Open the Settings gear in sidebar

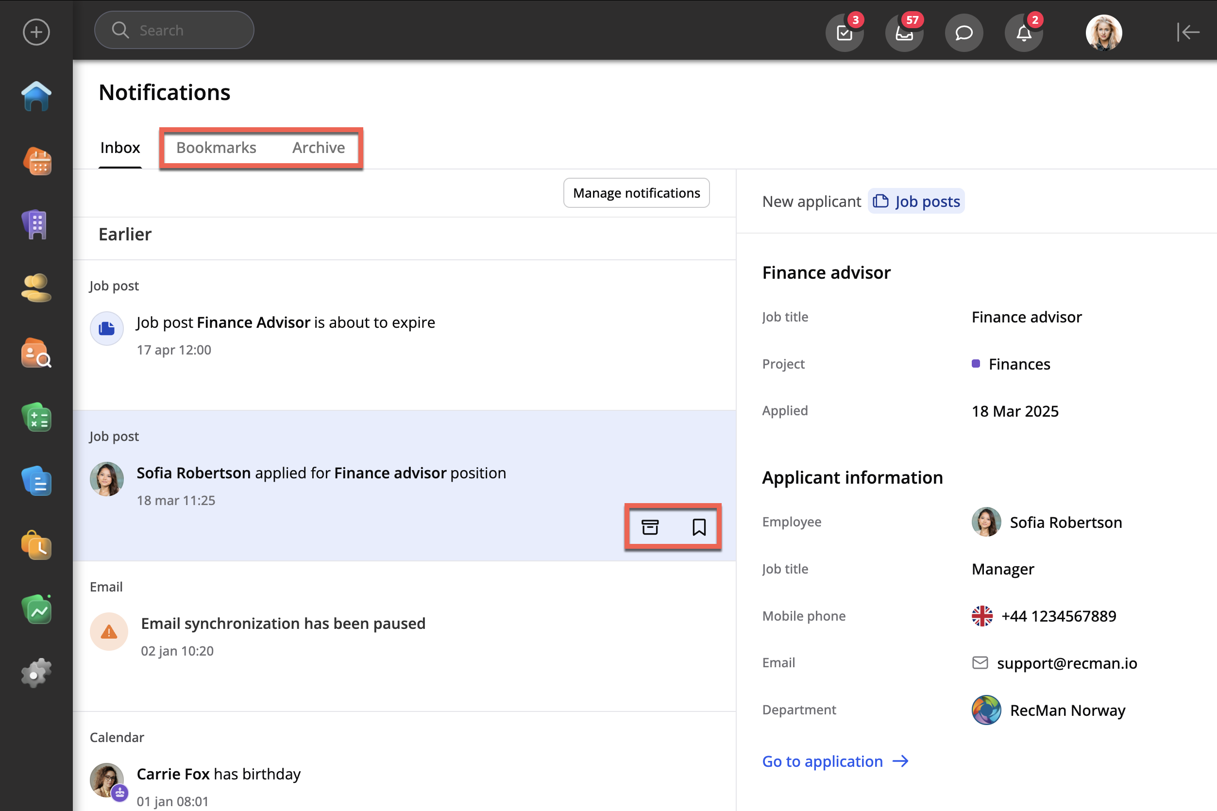36,674
